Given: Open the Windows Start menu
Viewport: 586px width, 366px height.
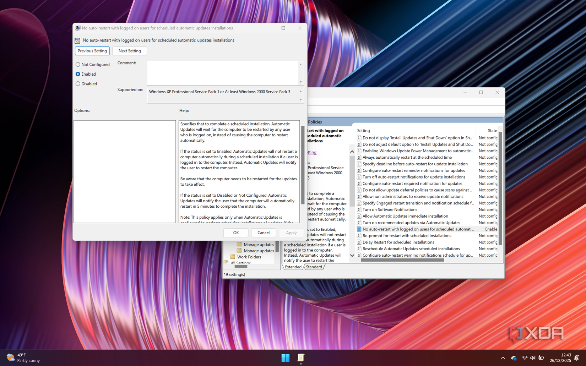Looking at the screenshot, I should tap(286, 358).
